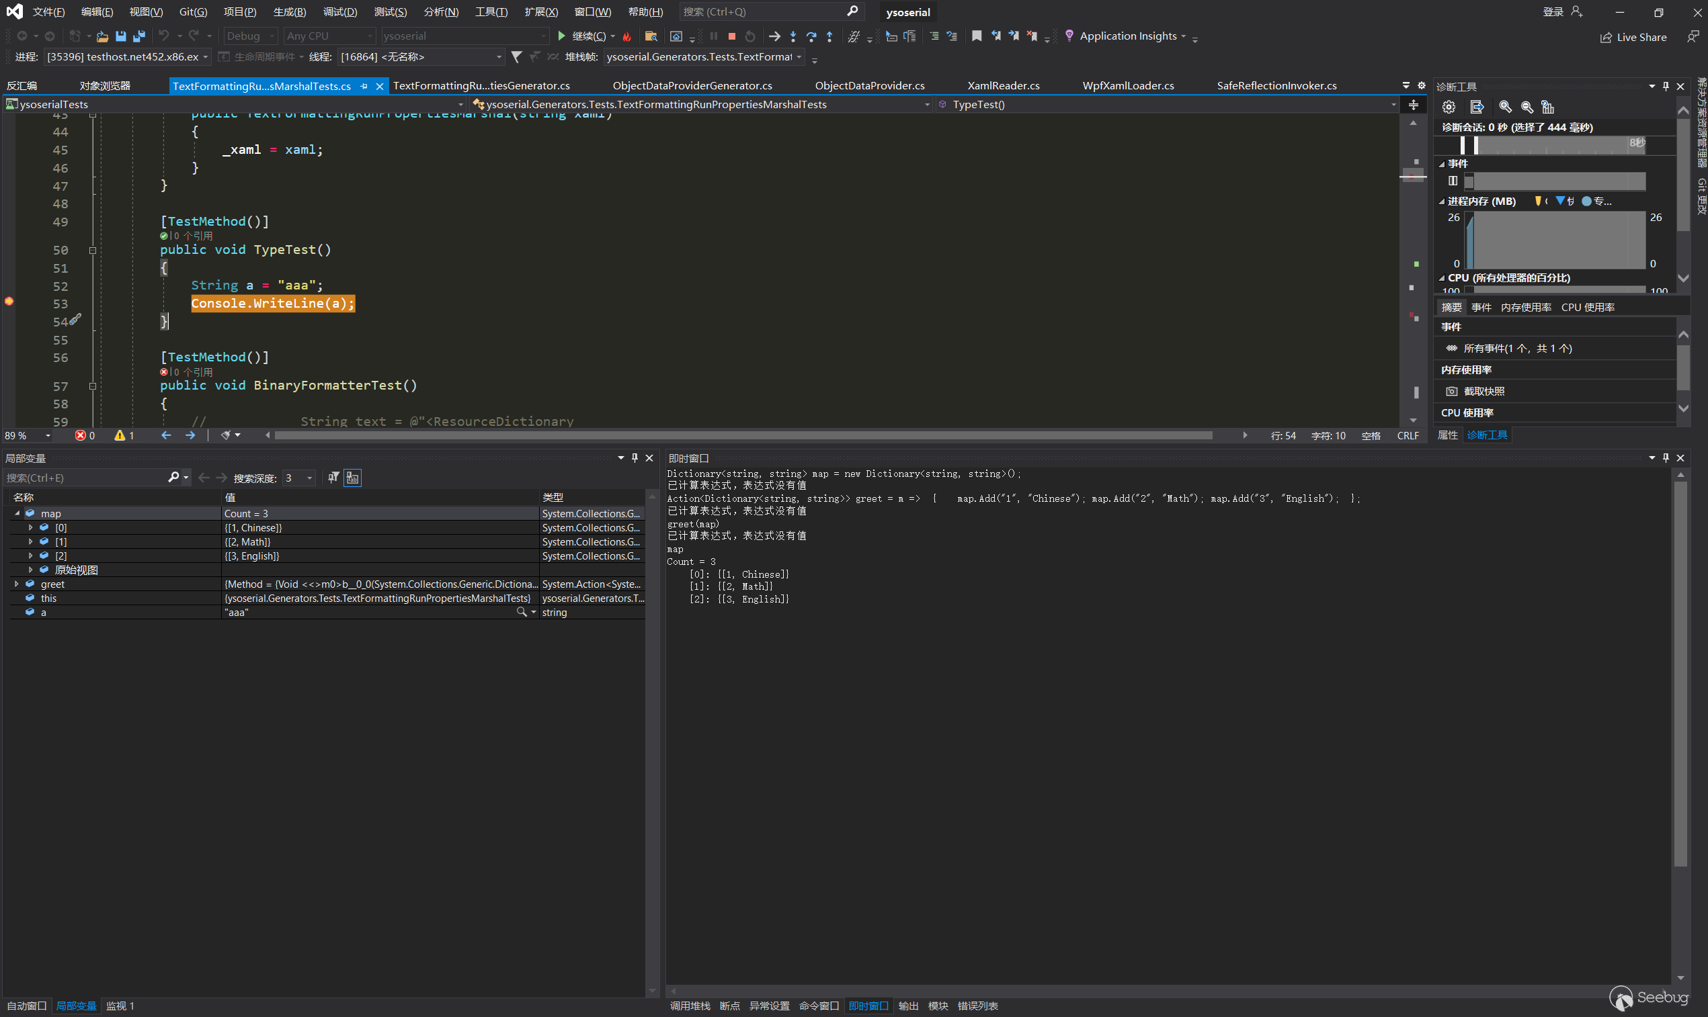Toggle a bookmark via the bookmark icon
1708x1017 pixels.
tap(977, 36)
